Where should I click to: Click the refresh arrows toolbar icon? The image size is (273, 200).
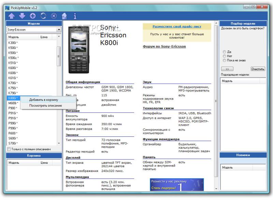[x=43, y=16]
